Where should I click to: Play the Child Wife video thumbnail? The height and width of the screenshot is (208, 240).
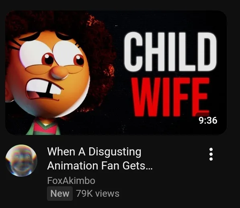(x=116, y=73)
